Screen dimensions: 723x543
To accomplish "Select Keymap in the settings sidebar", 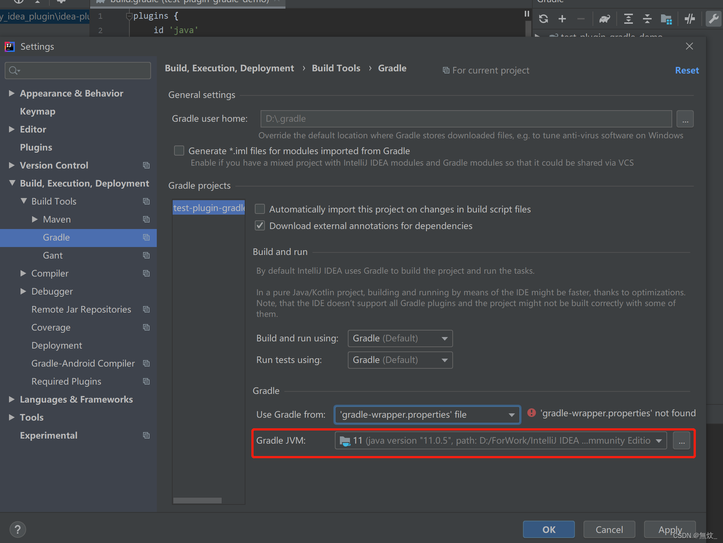I will (37, 111).
